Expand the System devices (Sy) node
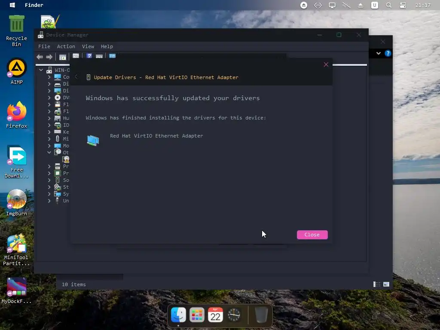 (49, 194)
